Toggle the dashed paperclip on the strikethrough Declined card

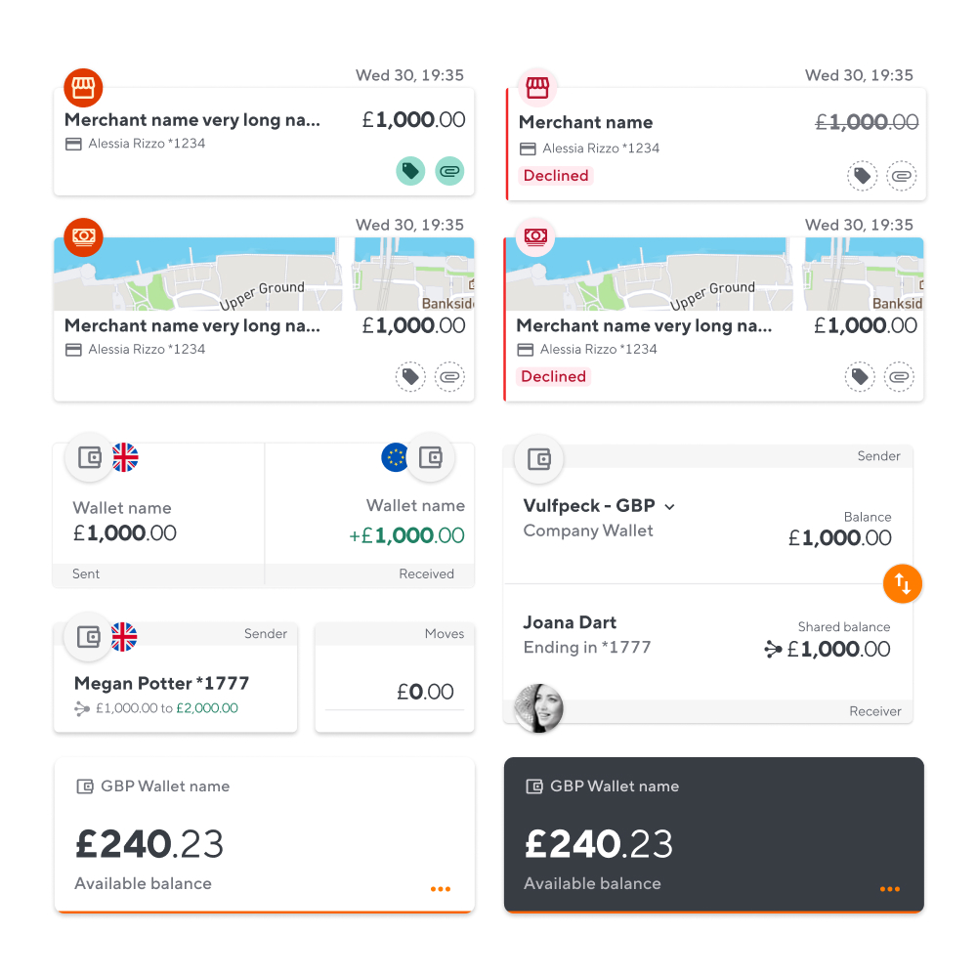pyautogui.click(x=901, y=176)
